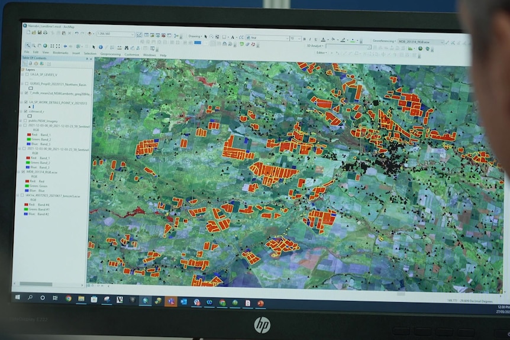Select the Zoom In tool
Viewport: 510px width, 340px height.
pyautogui.click(x=28, y=46)
